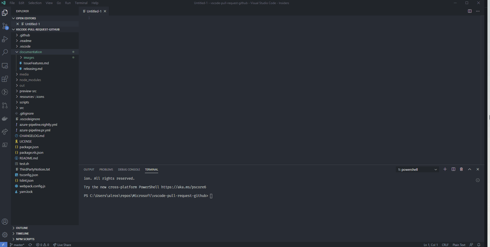
Task: Start a Live Share session from the status bar
Action: click(x=62, y=245)
